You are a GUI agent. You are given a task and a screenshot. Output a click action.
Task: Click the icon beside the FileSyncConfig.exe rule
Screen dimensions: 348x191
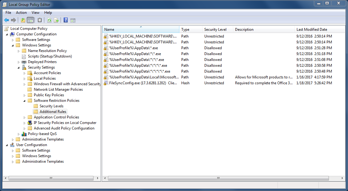point(106,83)
